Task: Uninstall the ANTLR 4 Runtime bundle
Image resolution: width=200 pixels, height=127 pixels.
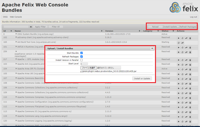Action: tap(190, 47)
